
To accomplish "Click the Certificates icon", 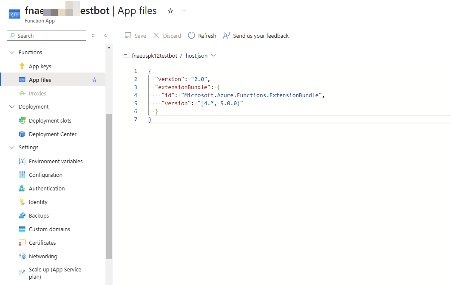I will tap(22, 243).
